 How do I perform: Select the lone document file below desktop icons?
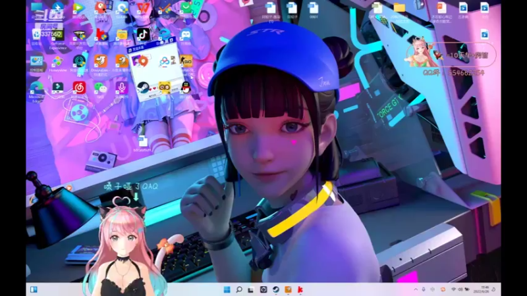click(x=142, y=141)
